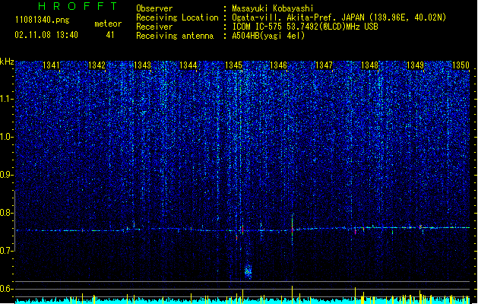Image resolution: width=478 pixels, height=304 pixels.
Task: Click the HROFFT title text
Action: (78, 6)
